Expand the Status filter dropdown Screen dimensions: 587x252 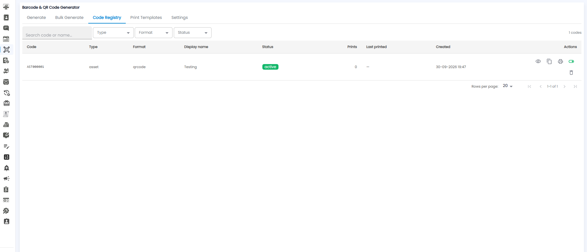pyautogui.click(x=193, y=33)
